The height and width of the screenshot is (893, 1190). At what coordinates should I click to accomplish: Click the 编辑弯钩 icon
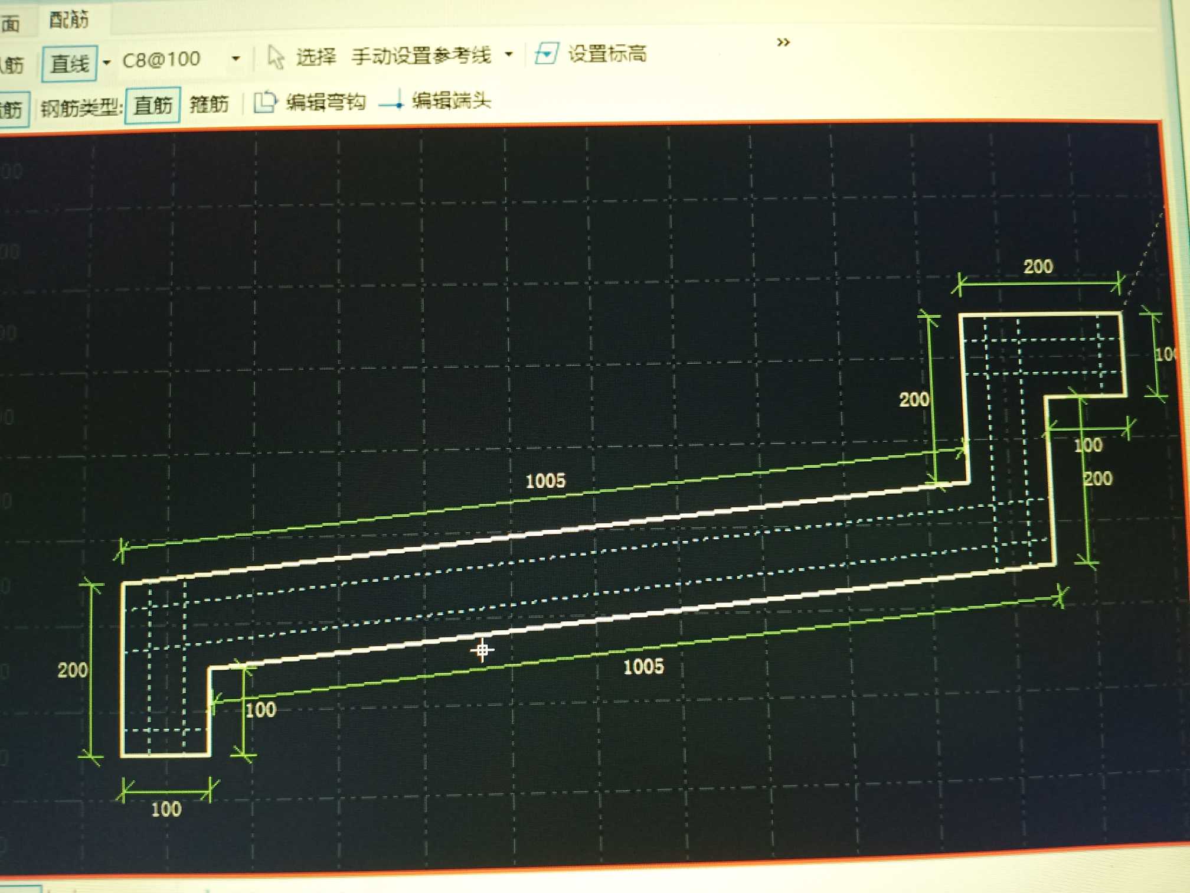[x=265, y=102]
